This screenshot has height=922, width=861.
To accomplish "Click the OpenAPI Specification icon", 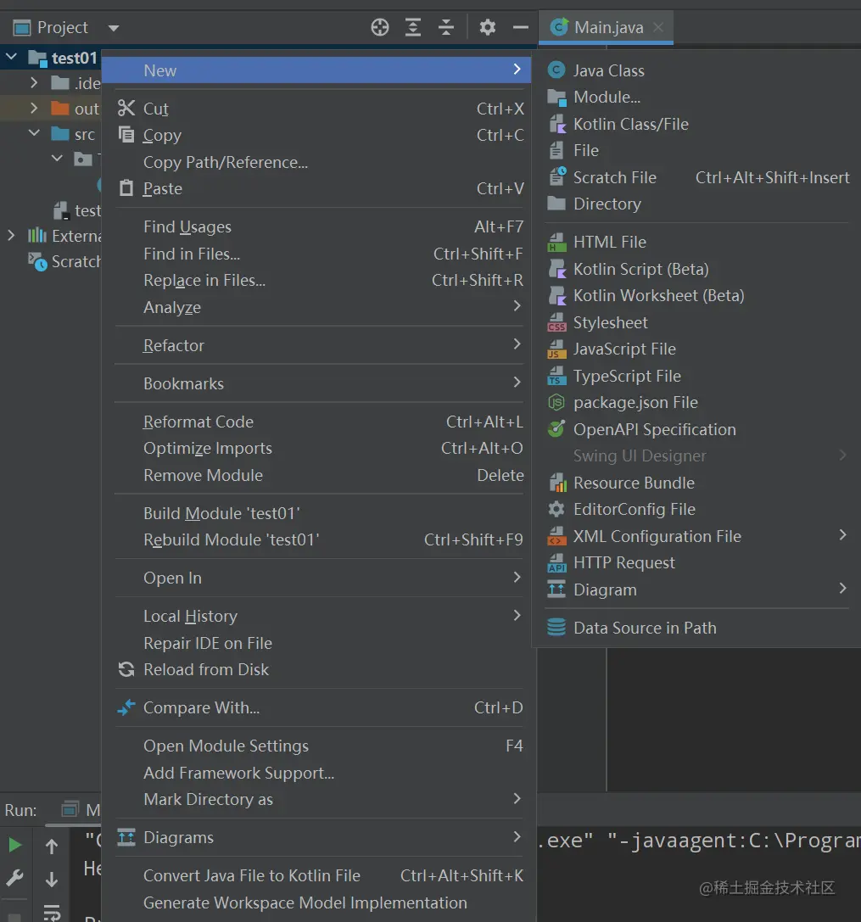I will click(556, 429).
